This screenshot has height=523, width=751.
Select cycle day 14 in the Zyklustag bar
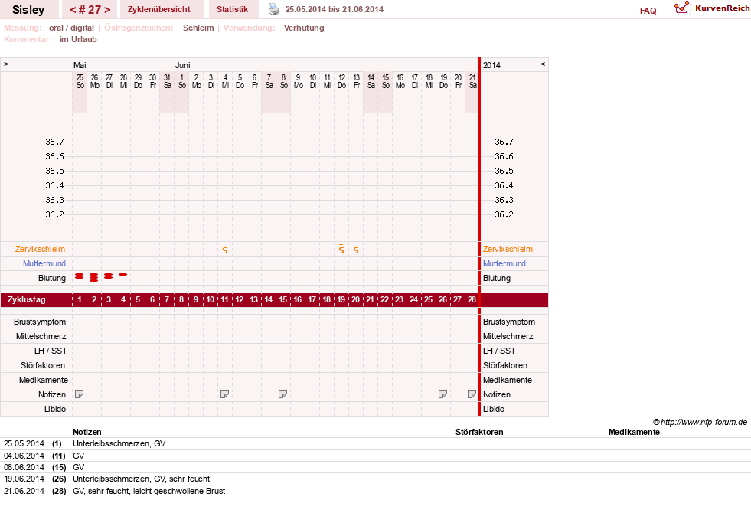[268, 299]
